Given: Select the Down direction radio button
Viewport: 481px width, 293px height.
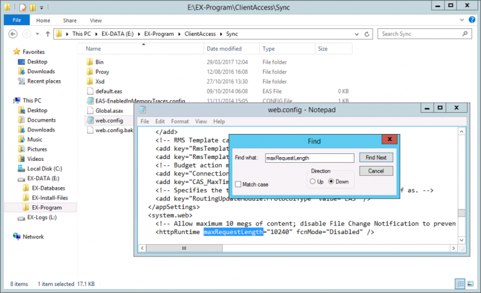Looking at the screenshot, I should (332, 182).
